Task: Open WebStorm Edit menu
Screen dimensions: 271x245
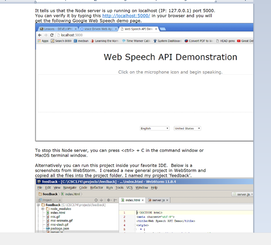Action: point(48,188)
